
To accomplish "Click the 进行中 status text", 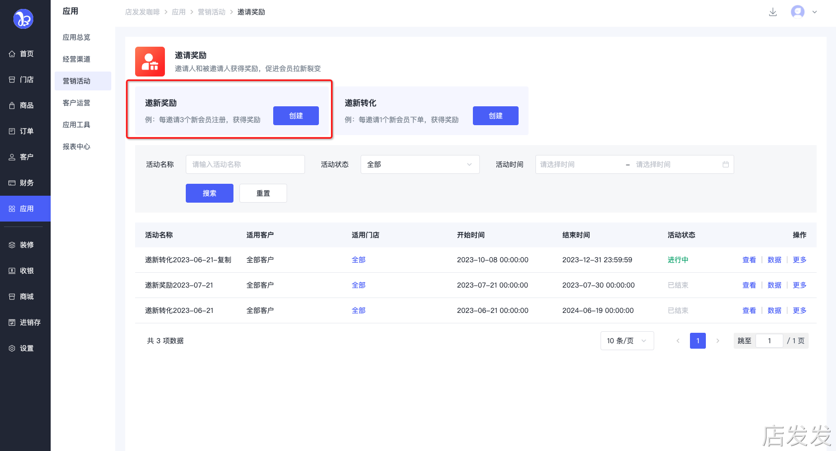I will [678, 260].
